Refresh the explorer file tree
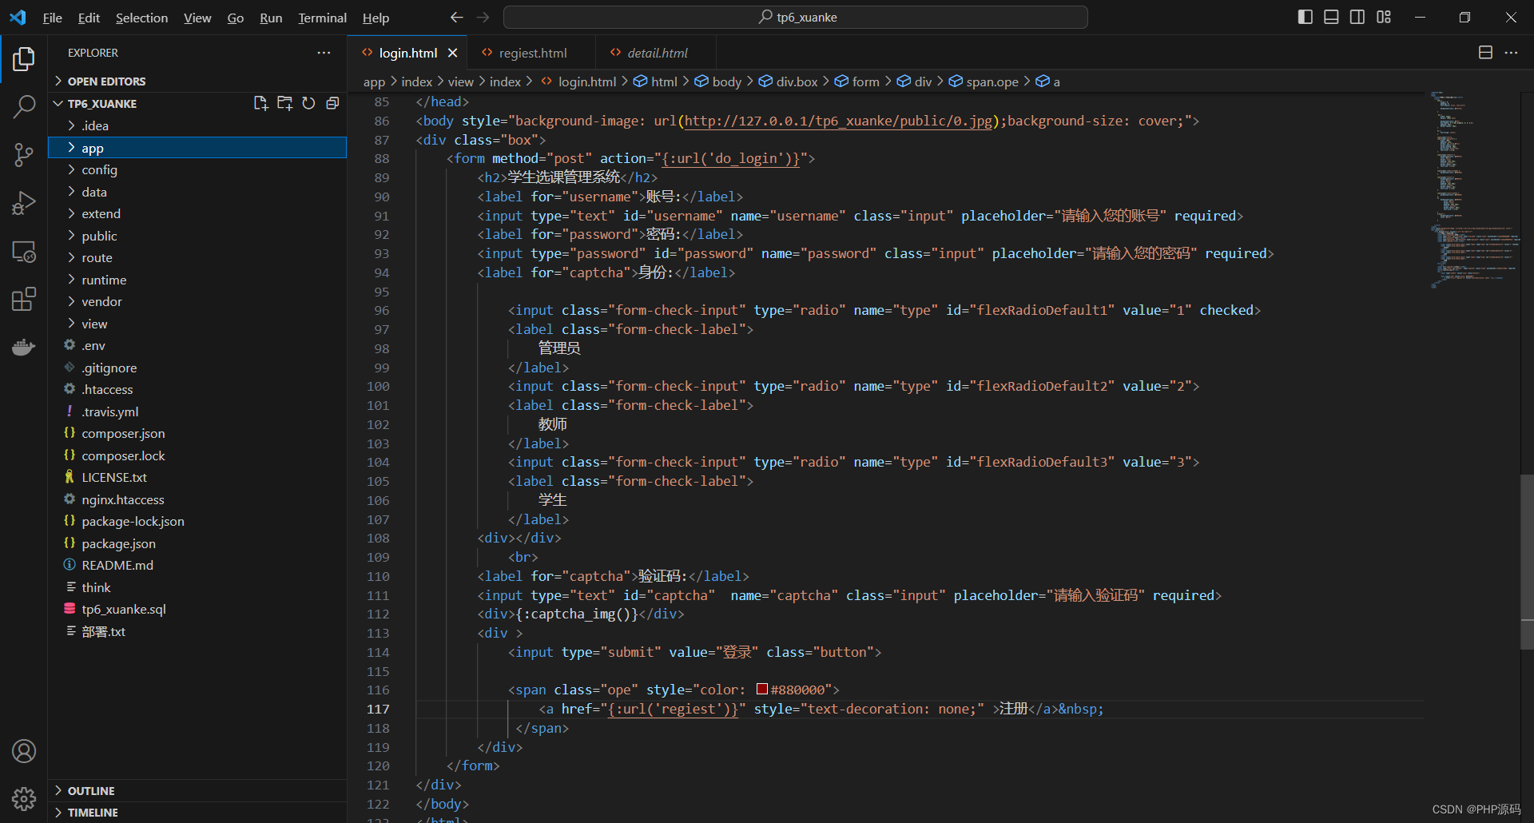 pyautogui.click(x=308, y=103)
